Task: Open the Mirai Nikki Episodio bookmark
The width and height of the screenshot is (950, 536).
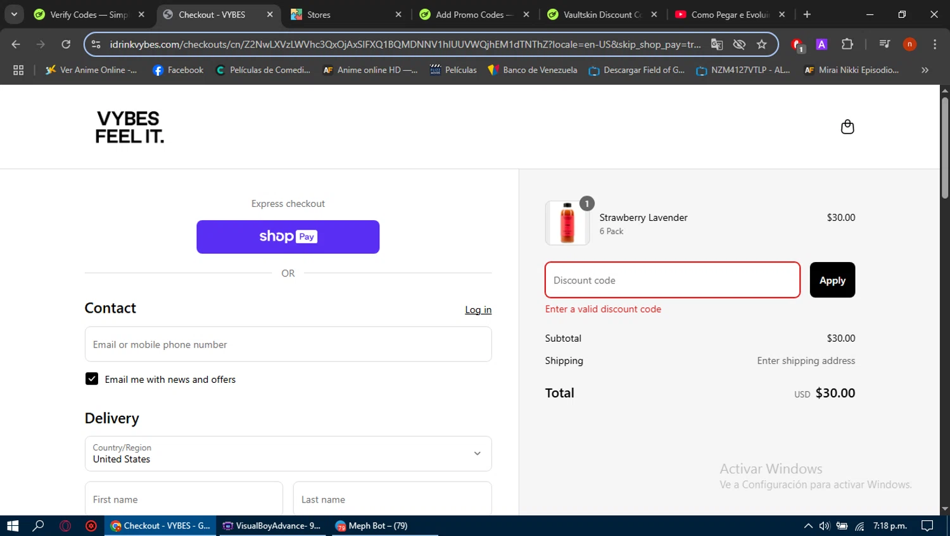Action: point(851,70)
